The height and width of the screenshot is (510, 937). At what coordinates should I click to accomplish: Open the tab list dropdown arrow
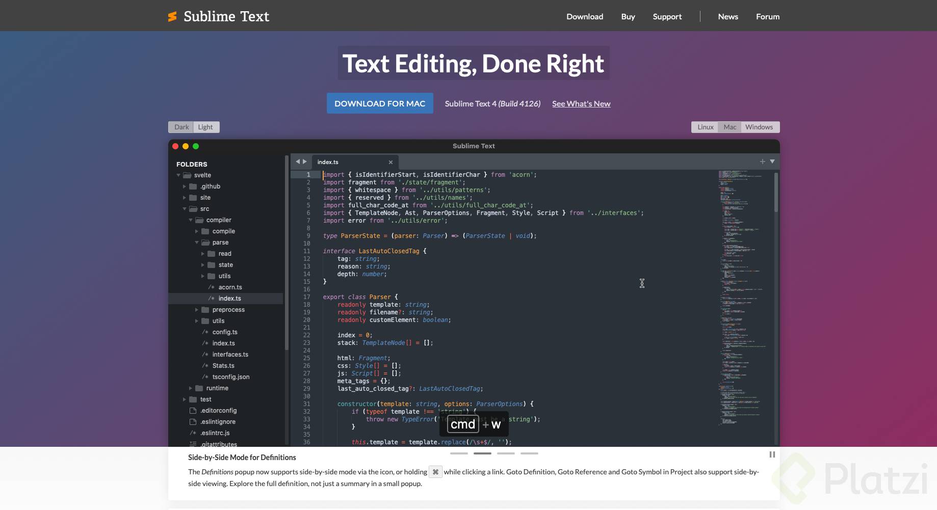click(x=772, y=162)
